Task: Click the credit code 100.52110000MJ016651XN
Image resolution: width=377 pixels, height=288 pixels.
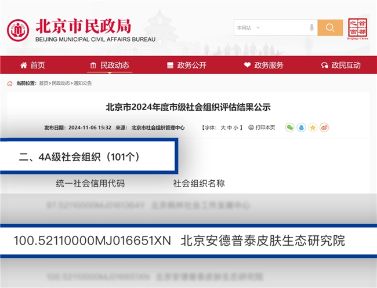Action: point(92,240)
